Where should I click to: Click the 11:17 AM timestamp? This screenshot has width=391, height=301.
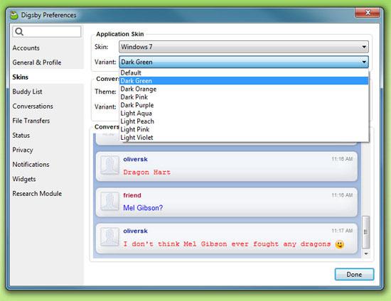click(x=342, y=231)
